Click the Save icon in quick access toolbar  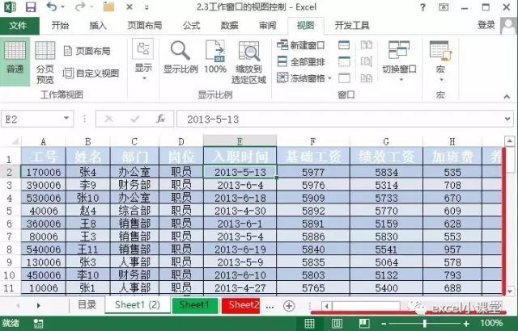point(31,7)
